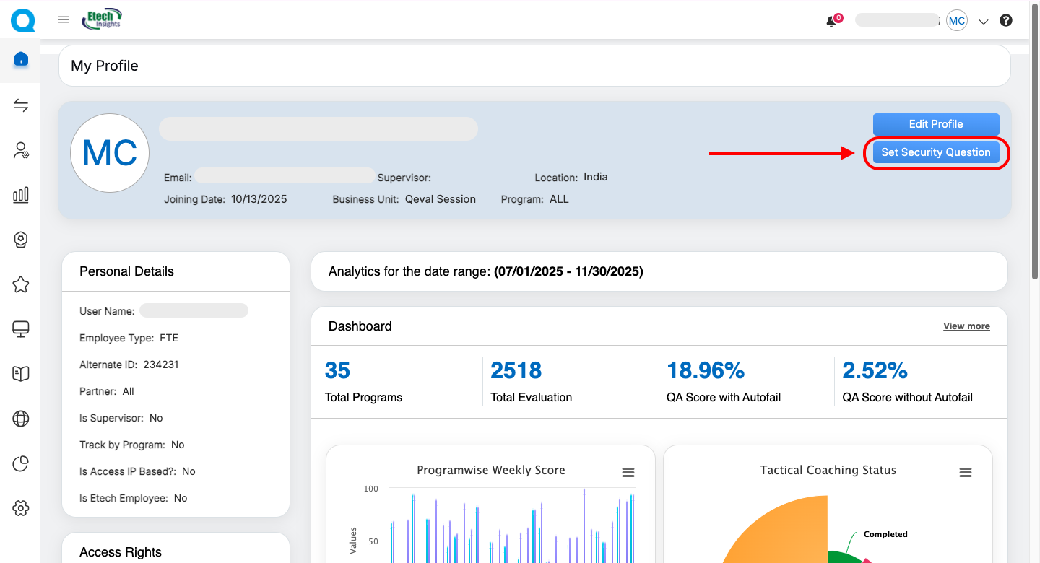The height and width of the screenshot is (563, 1040).
Task: Open the monitor icon in sidebar
Action: click(x=21, y=329)
